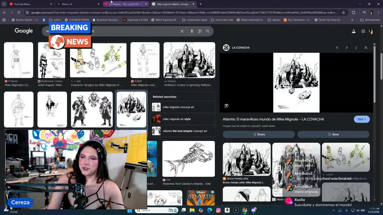Select 'mike mignola art style' related search
Screen dimensions: 383x215
point(183,119)
